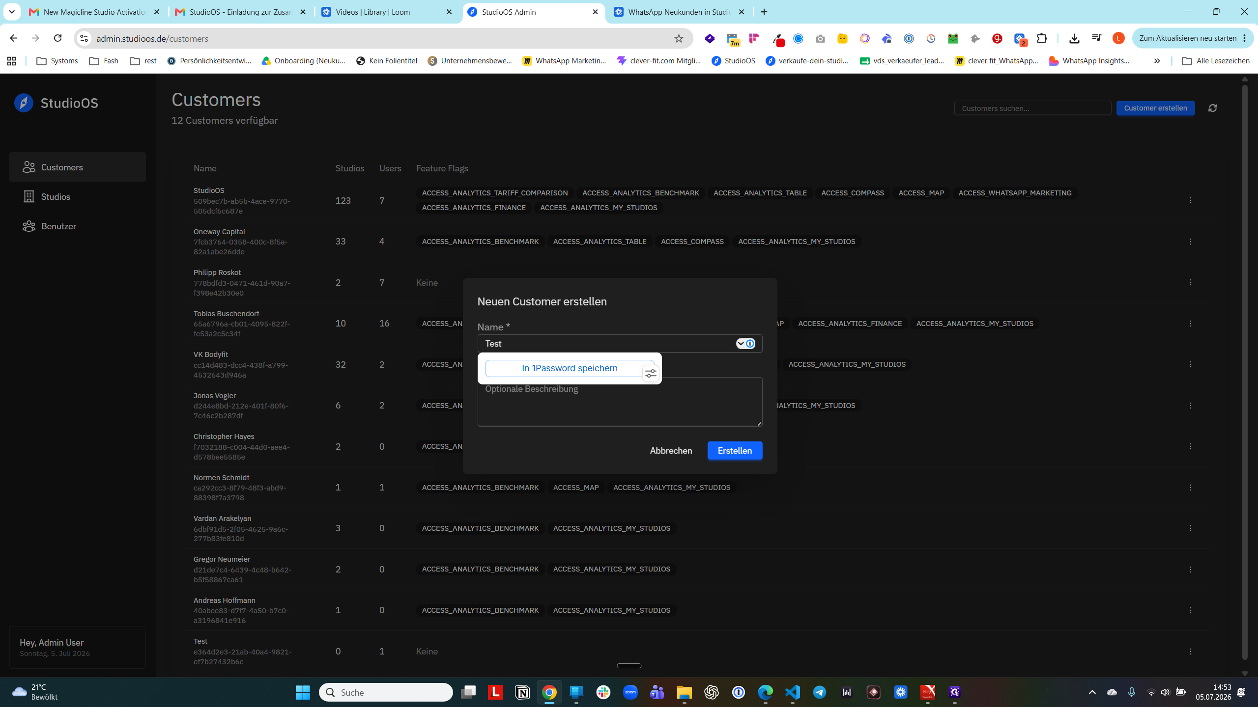Screen dimensions: 1258x707
Task: Open Alle Lesezeichen folder
Action: pos(1216,61)
